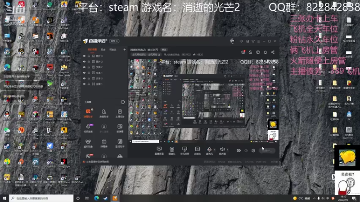Click the Windows taskbar search box

pyautogui.click(x=41, y=198)
